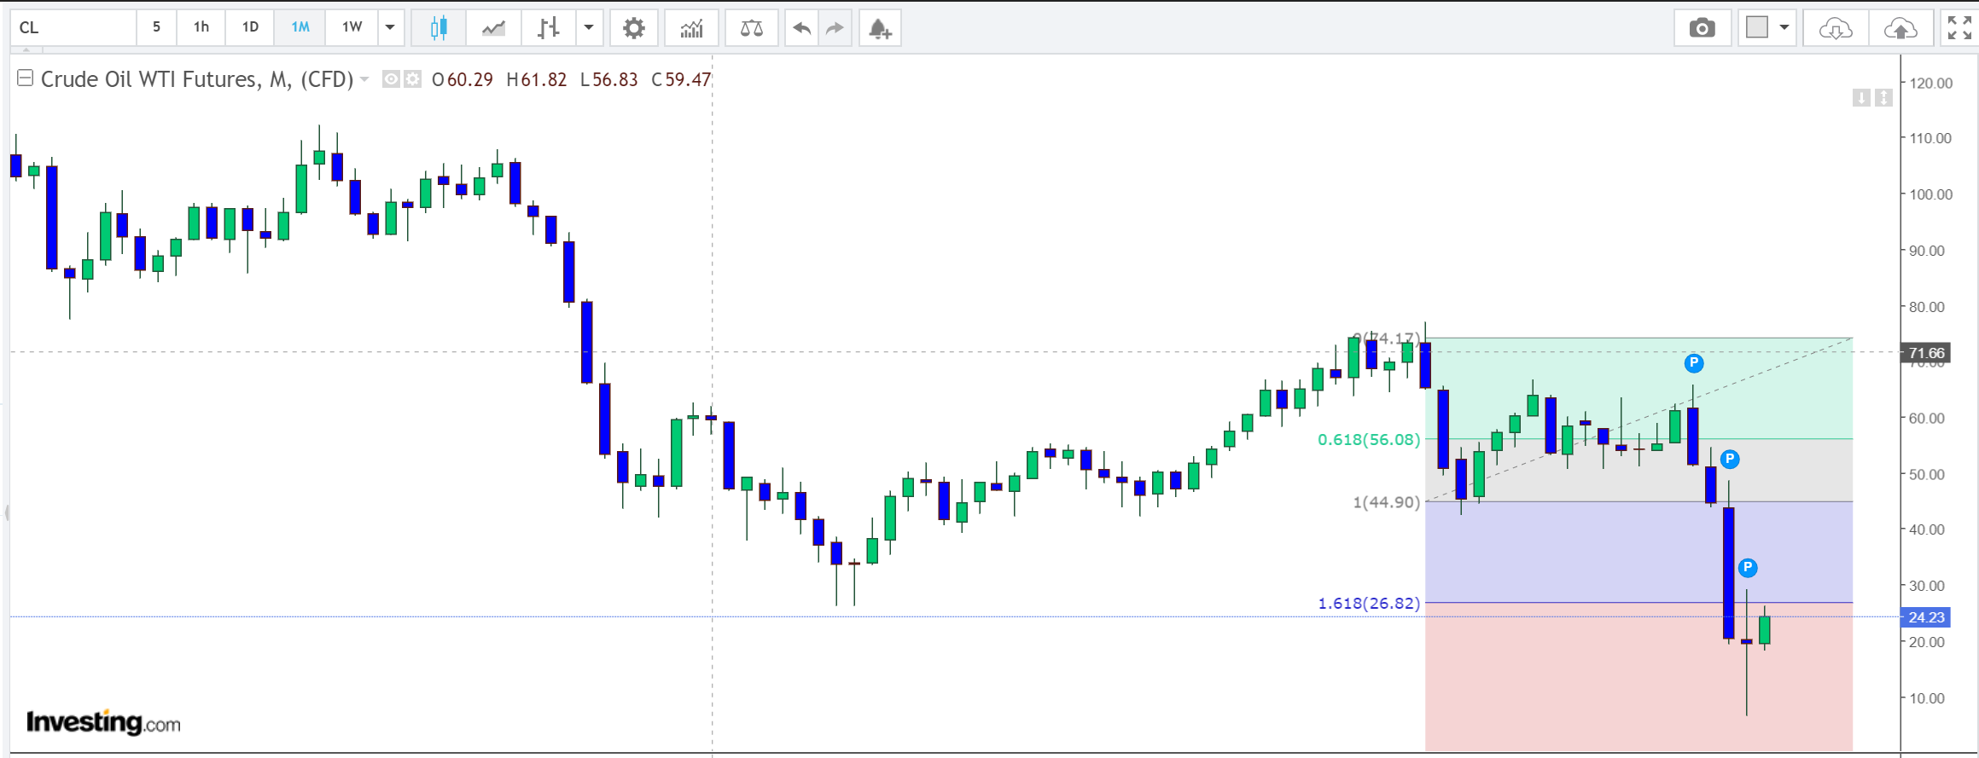Click the open value 60.29
The height and width of the screenshot is (758, 1979).
470,79
